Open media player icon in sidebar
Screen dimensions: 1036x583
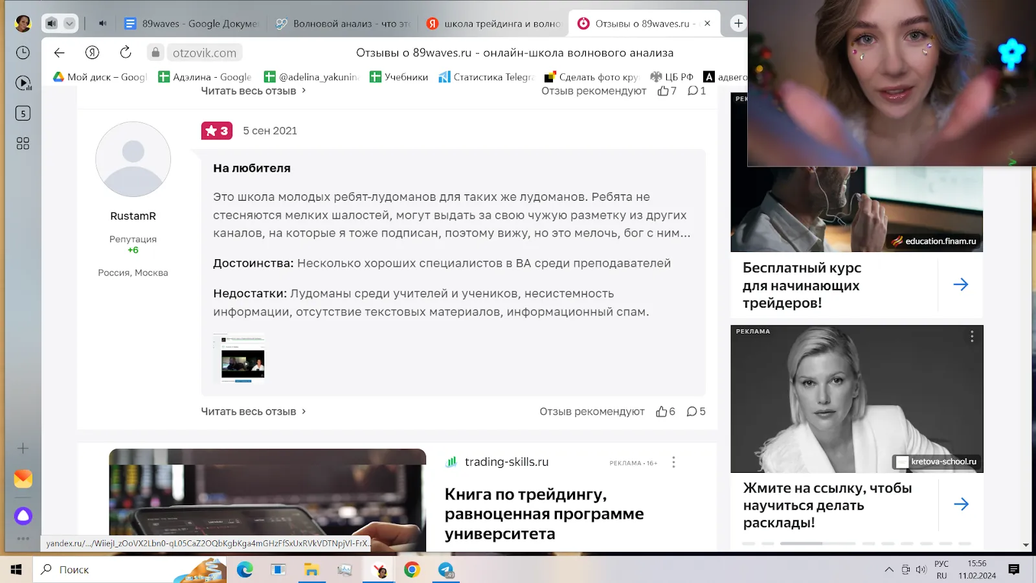point(23,83)
